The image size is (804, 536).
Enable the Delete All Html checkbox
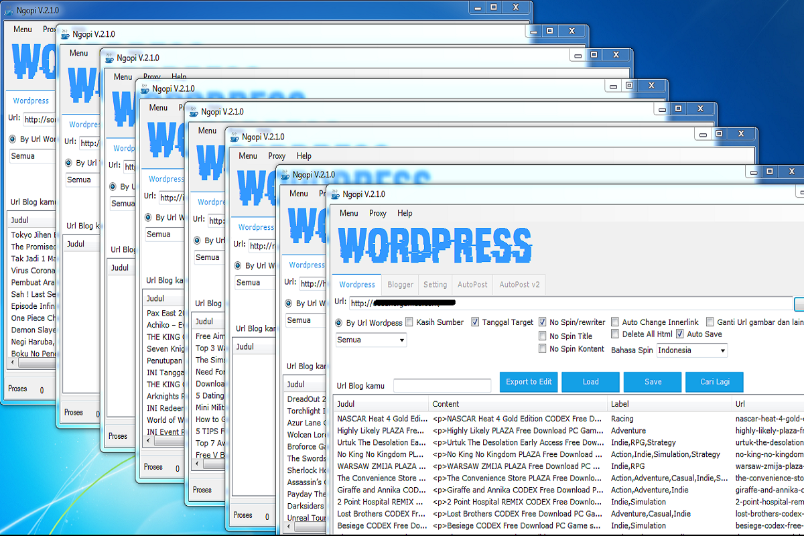click(615, 334)
